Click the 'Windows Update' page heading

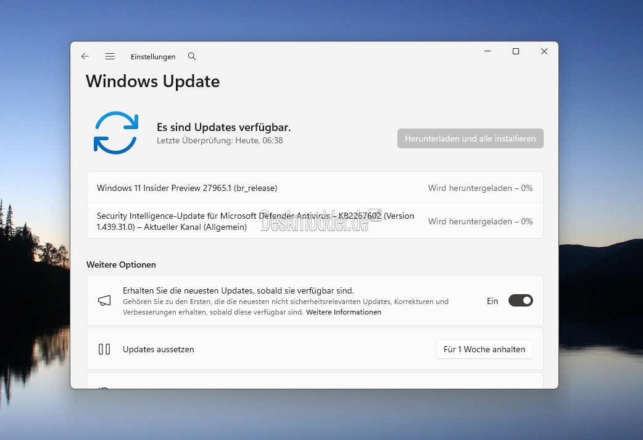pyautogui.click(x=152, y=81)
